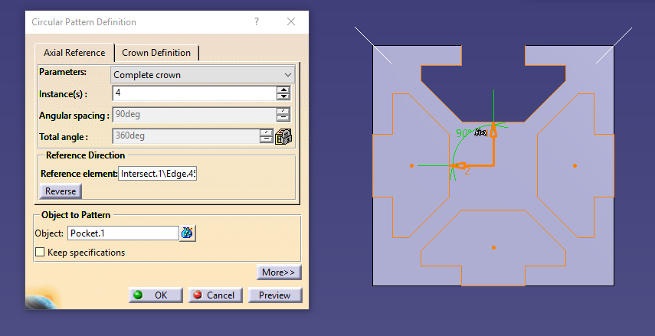Image resolution: width=655 pixels, height=336 pixels.
Task: Increase Angular spacing with the up arrow
Action: pos(283,111)
